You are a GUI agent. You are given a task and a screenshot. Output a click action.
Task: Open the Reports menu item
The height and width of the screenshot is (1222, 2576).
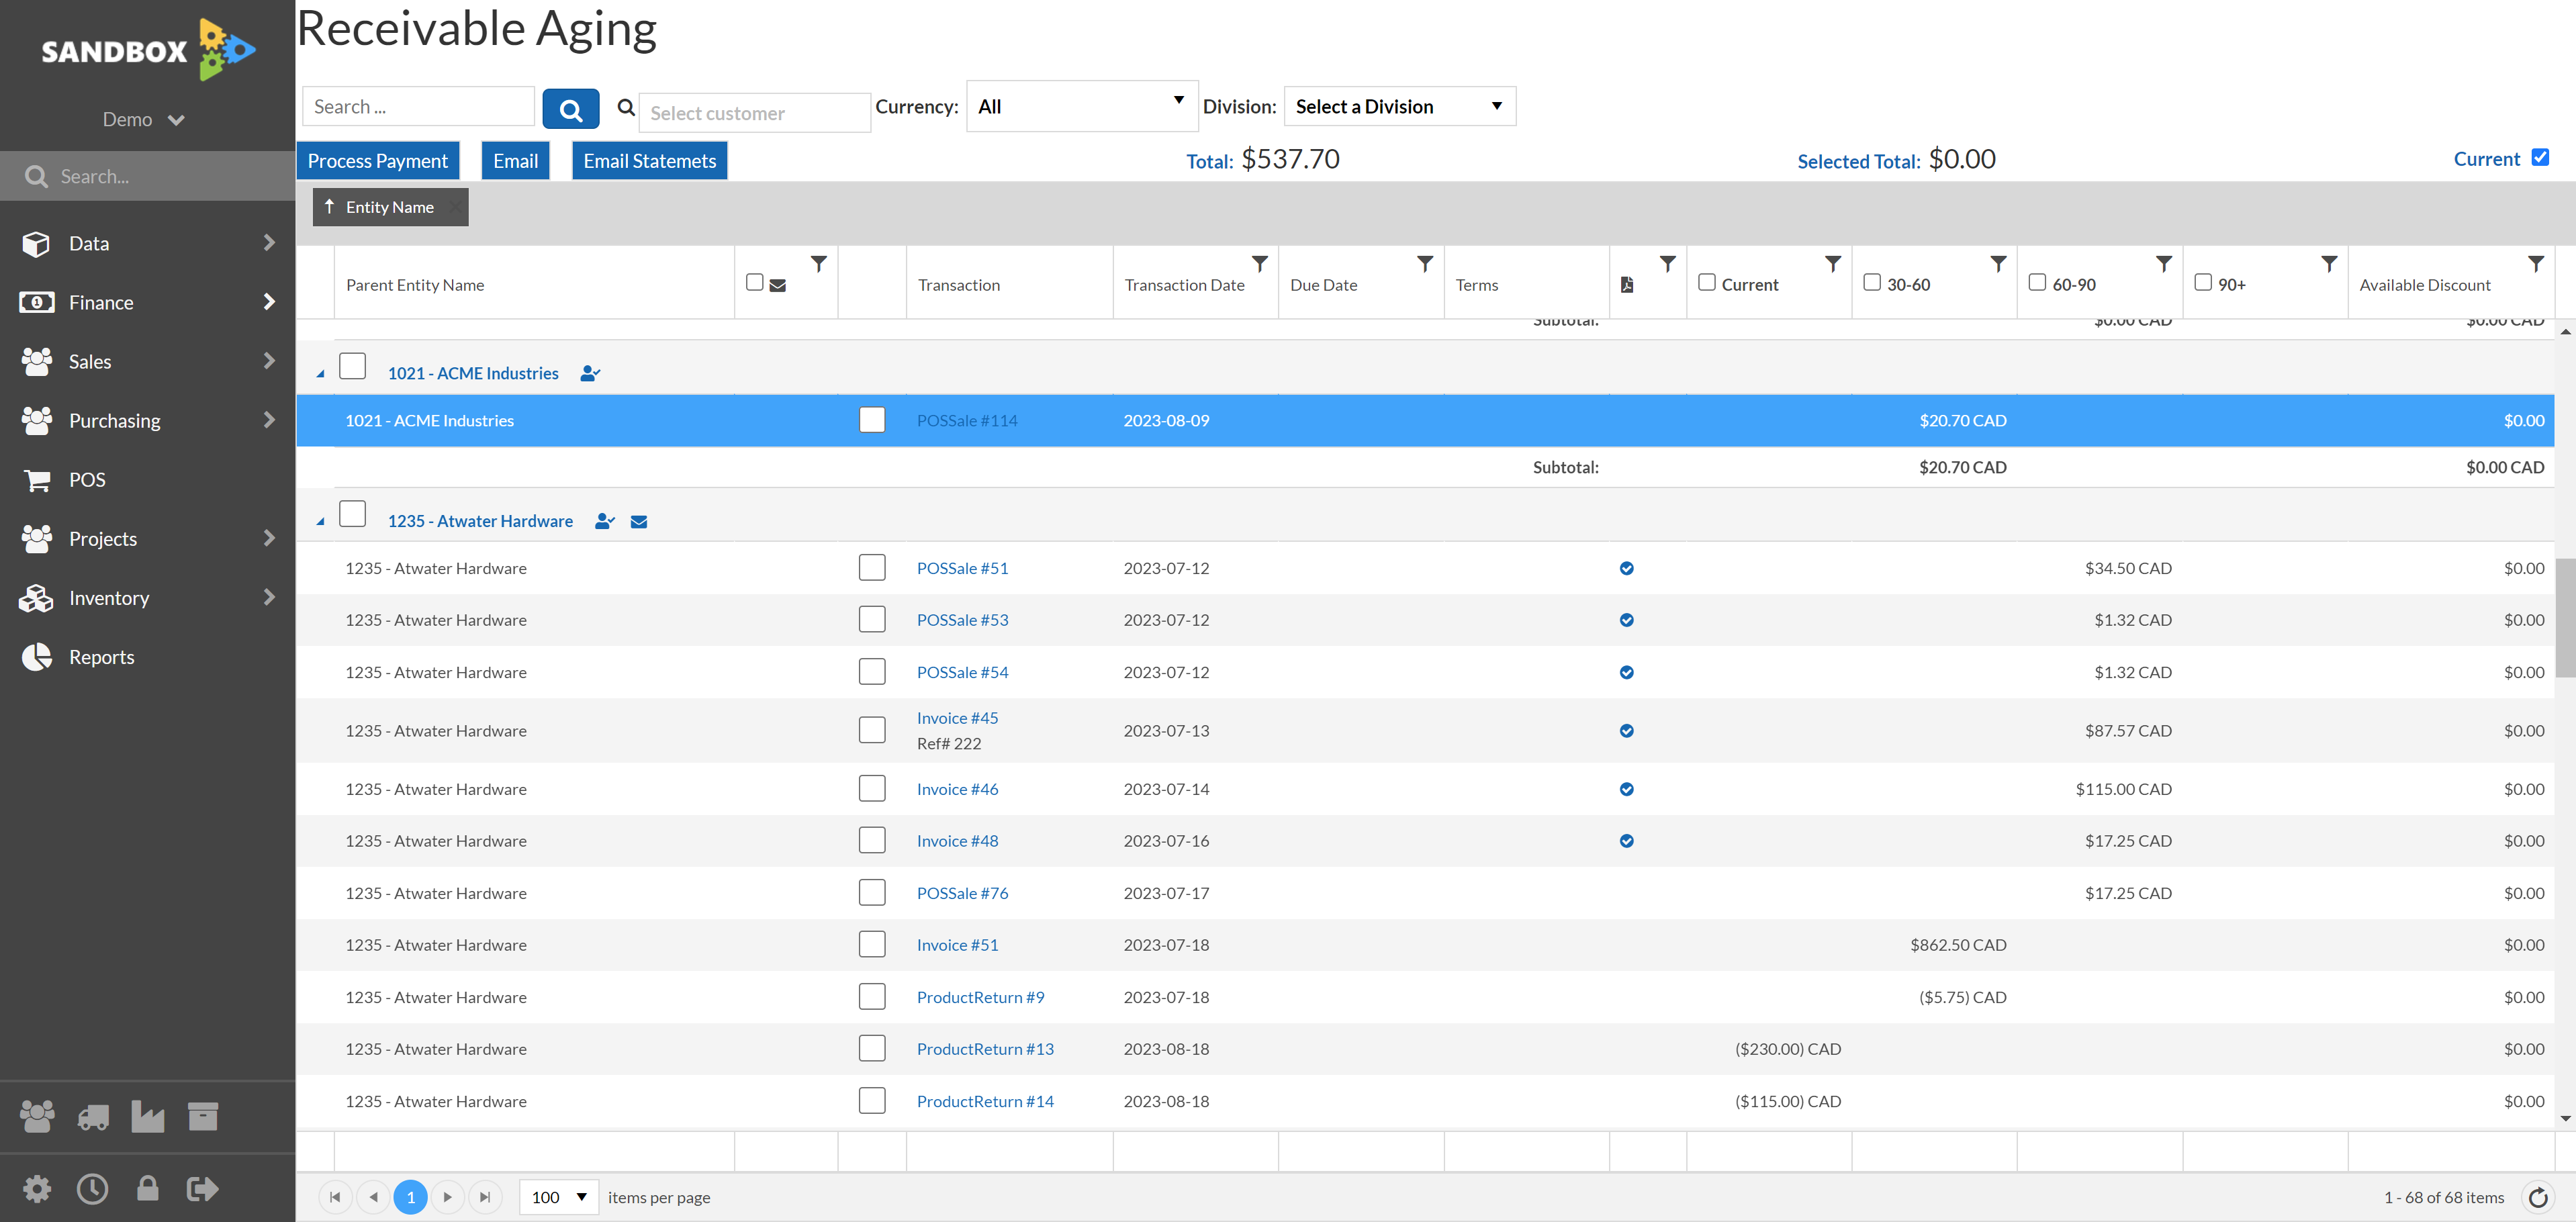(148, 656)
